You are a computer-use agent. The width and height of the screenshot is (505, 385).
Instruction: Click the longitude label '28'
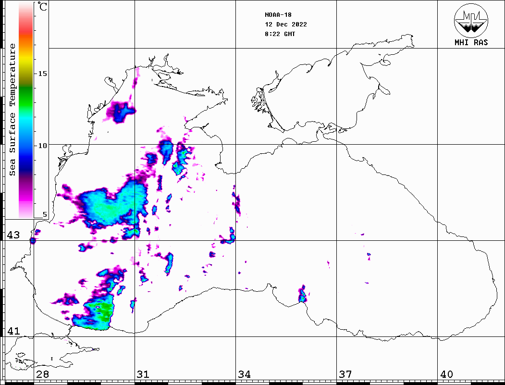tap(42, 374)
